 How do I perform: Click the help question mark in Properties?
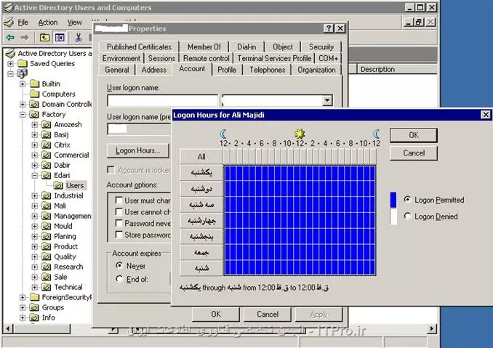[x=329, y=28]
